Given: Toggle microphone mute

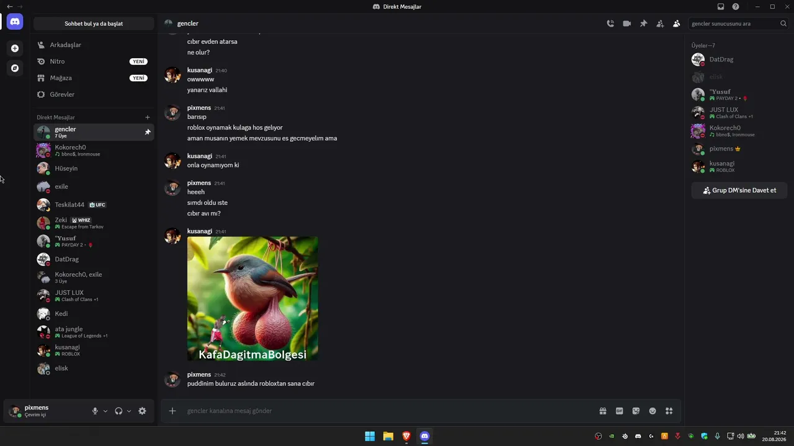Looking at the screenshot, I should [x=95, y=411].
